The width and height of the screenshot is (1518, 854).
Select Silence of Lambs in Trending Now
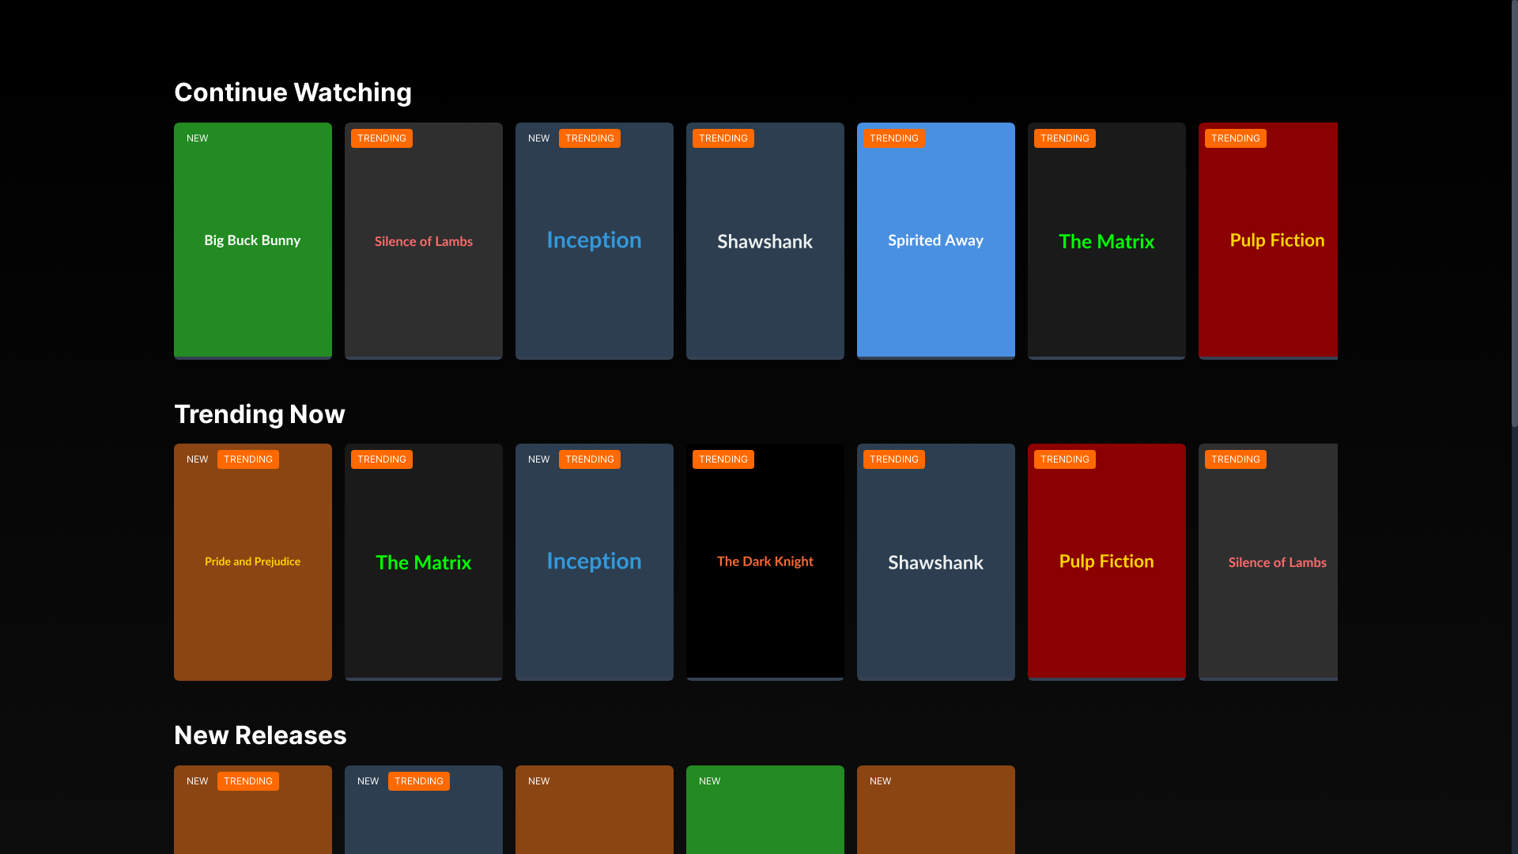point(1268,561)
